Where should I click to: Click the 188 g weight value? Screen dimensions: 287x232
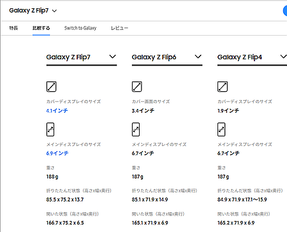(x=52, y=177)
